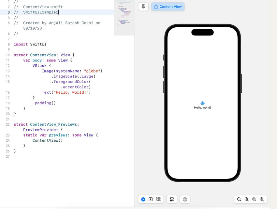Click the code minimap overview

tap(124, 18)
